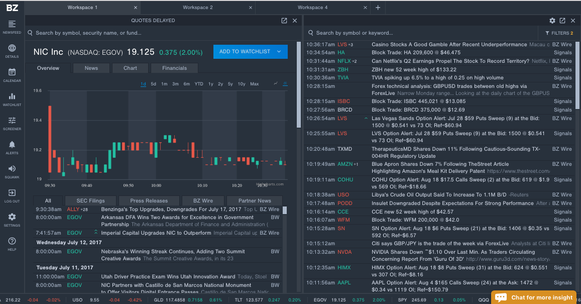Open the Screener sliders icon
Viewport: 581px width, 304px height.
(x=12, y=121)
